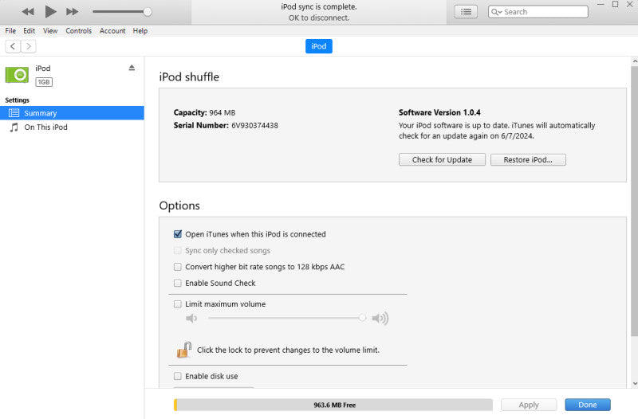Check Limit maximum volume

pyautogui.click(x=178, y=304)
